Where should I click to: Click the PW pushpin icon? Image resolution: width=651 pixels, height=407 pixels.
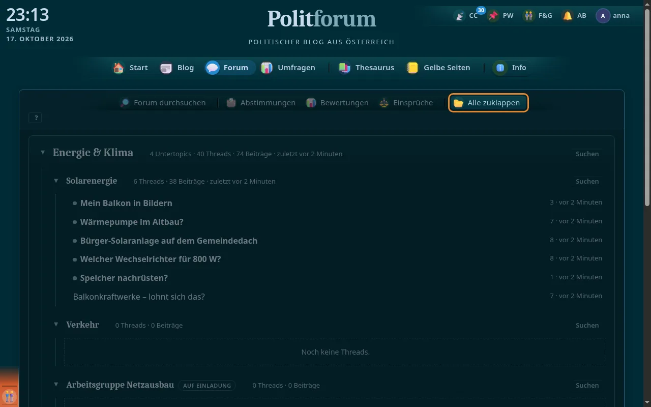(493, 16)
